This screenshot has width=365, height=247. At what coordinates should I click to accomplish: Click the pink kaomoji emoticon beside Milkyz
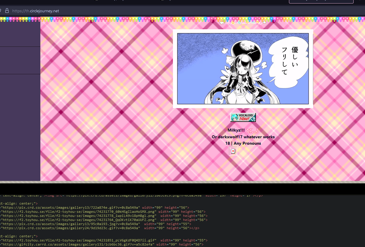coord(252,130)
